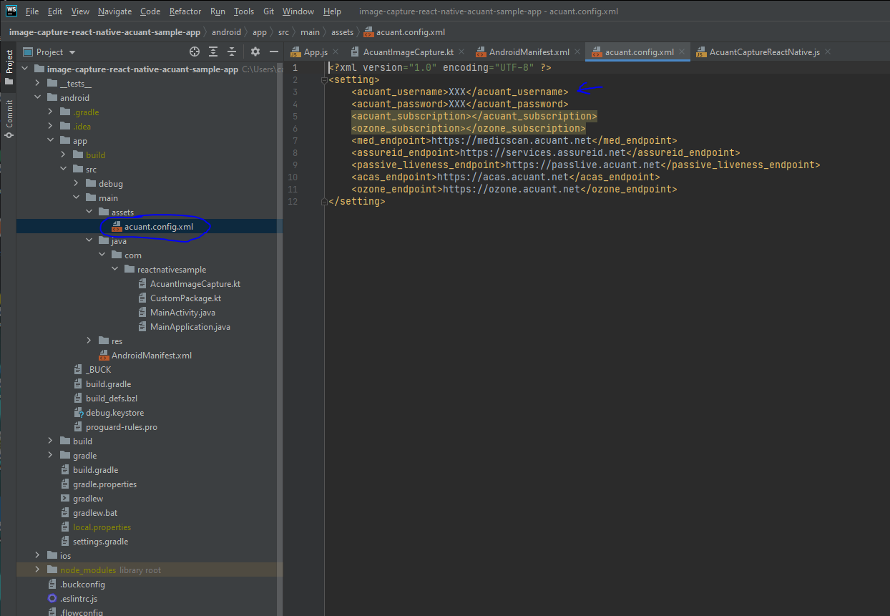Image resolution: width=890 pixels, height=616 pixels.
Task: Fold the setting tag in editor gutter
Action: [x=323, y=80]
